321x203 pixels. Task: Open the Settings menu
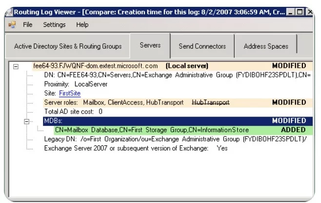tap(54, 24)
